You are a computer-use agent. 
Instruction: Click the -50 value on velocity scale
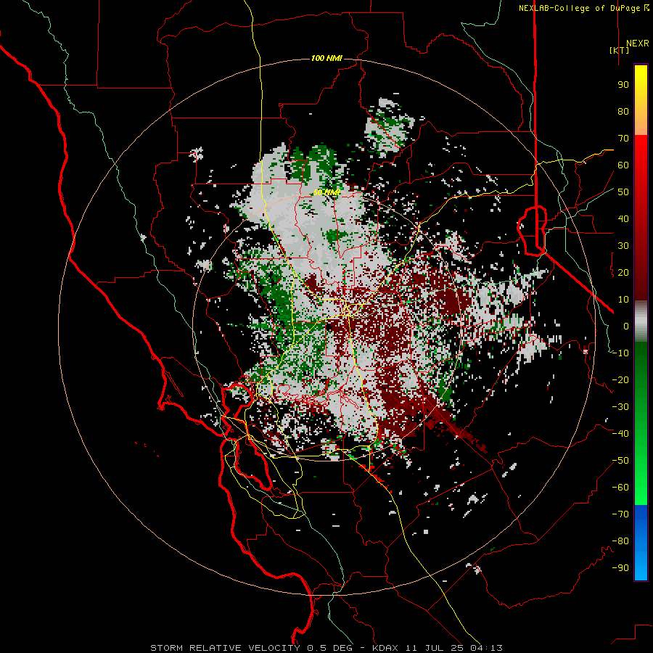620,461
